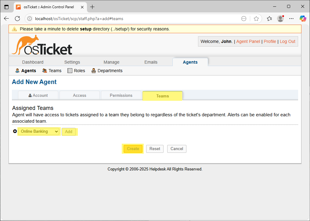Click the Log Out link

[287, 41]
